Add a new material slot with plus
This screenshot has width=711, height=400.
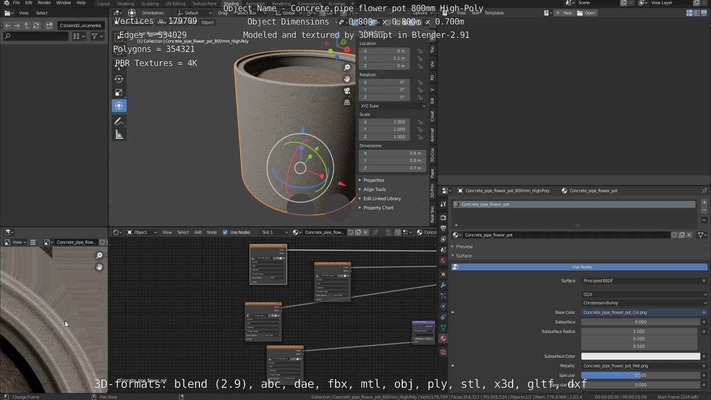coord(704,203)
